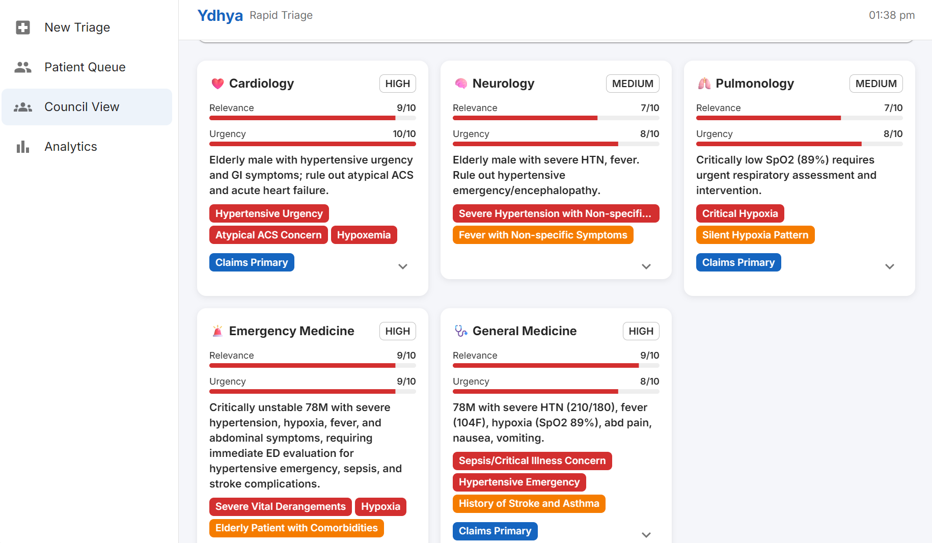Viewport: 932px width, 543px height.
Task: Open the Analytics menu item
Action: tap(71, 147)
